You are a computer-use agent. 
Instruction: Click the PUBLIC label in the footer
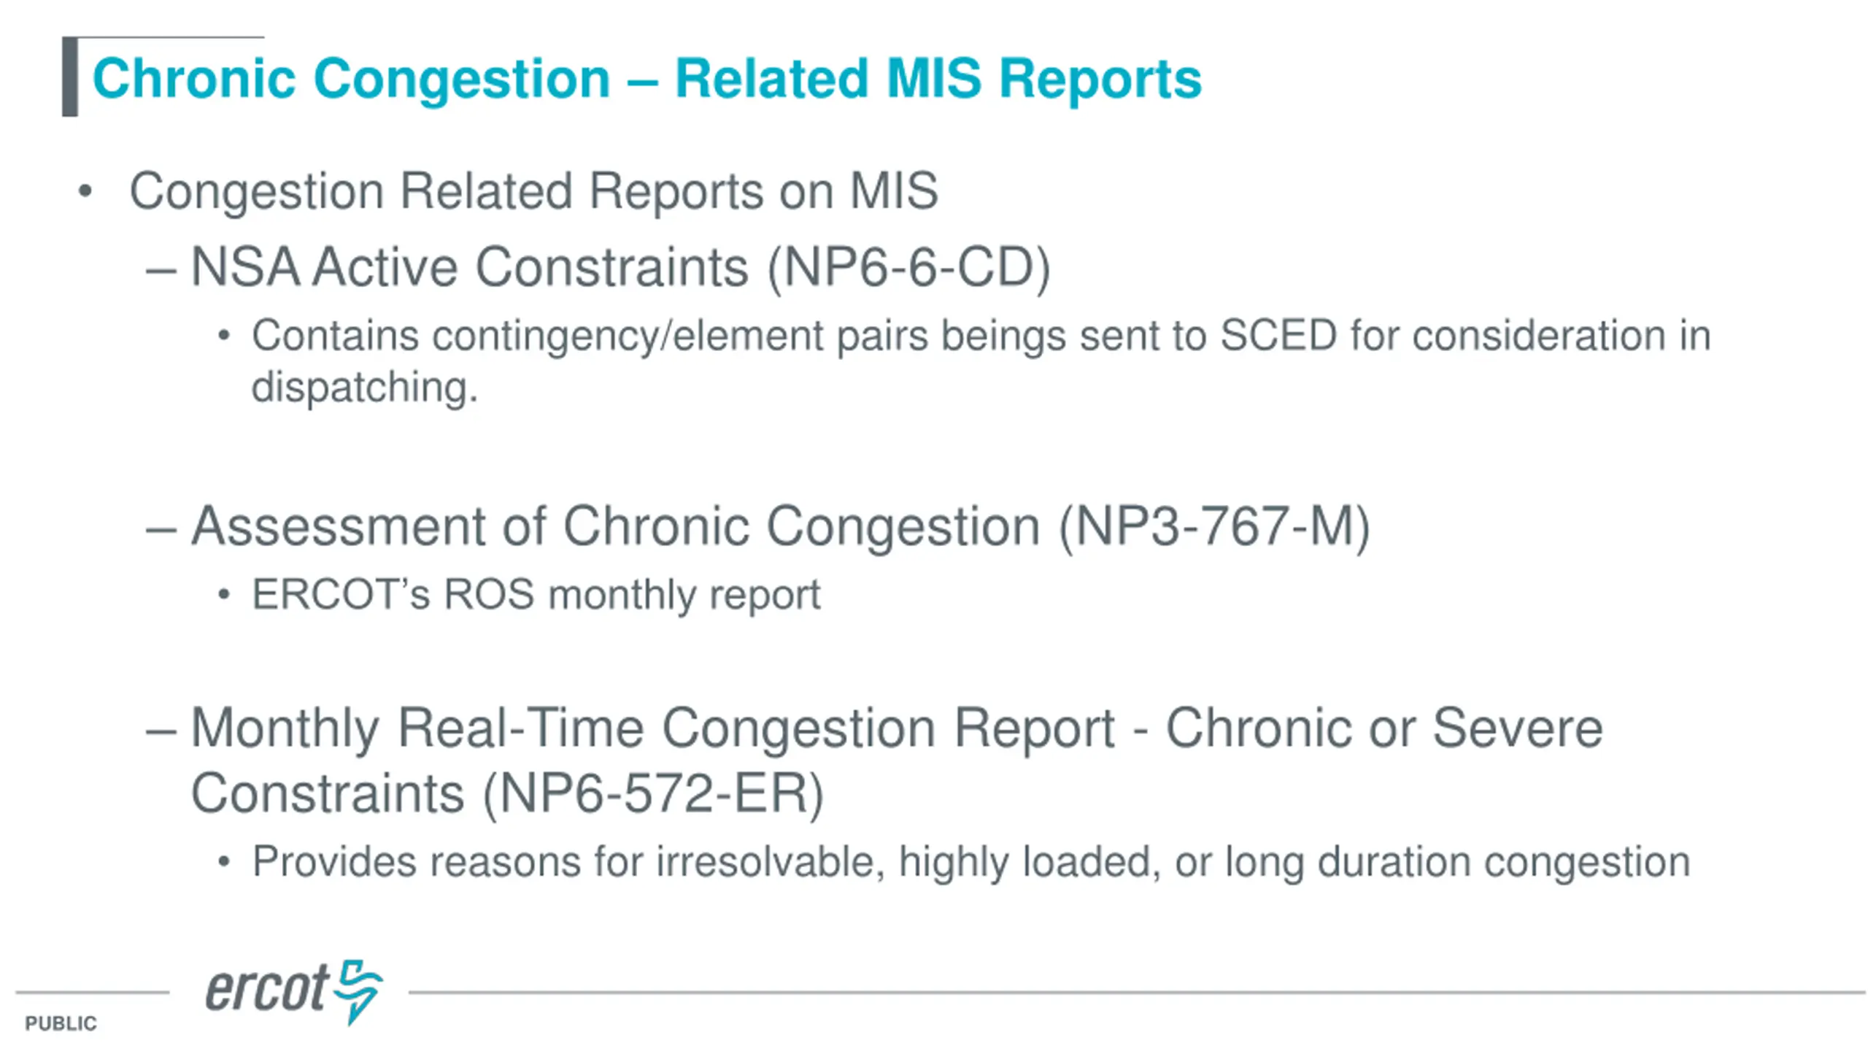[x=61, y=1023]
